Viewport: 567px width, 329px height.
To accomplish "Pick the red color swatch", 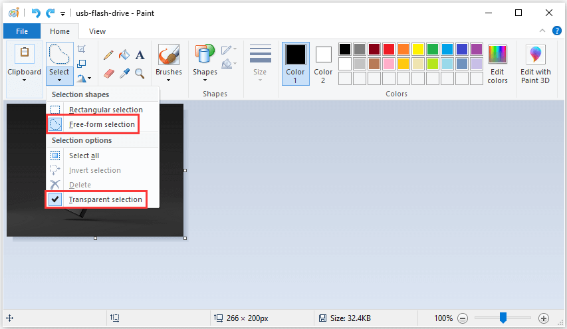I will 388,49.
